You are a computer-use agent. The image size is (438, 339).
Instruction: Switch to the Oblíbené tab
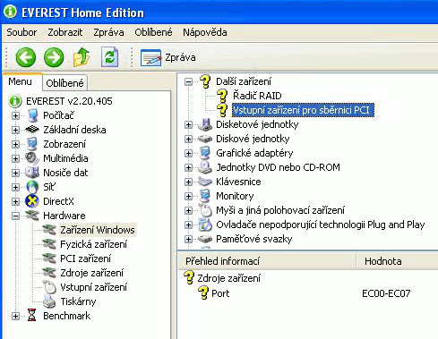(x=64, y=83)
